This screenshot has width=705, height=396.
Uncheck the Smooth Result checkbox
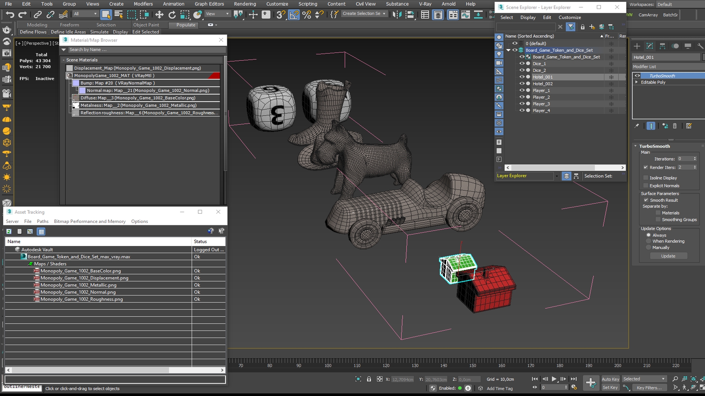click(x=646, y=200)
